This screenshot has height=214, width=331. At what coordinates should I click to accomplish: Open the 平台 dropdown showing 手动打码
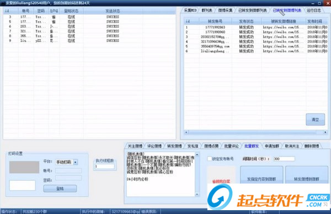tap(66, 162)
